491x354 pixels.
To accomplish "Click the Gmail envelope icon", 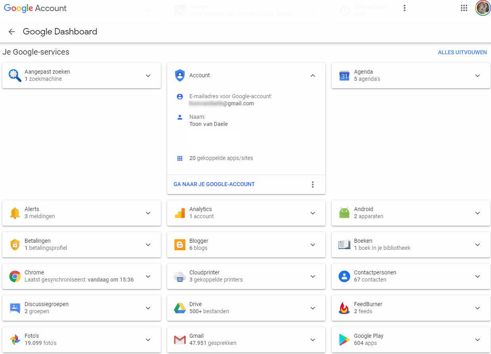I will [x=180, y=340].
